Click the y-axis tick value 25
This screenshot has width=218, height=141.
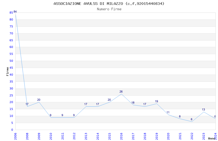(x=11, y=95)
